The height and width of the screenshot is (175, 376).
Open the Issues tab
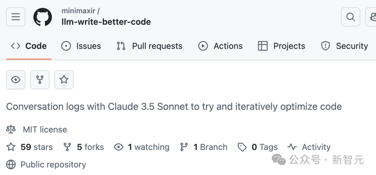pyautogui.click(x=81, y=46)
